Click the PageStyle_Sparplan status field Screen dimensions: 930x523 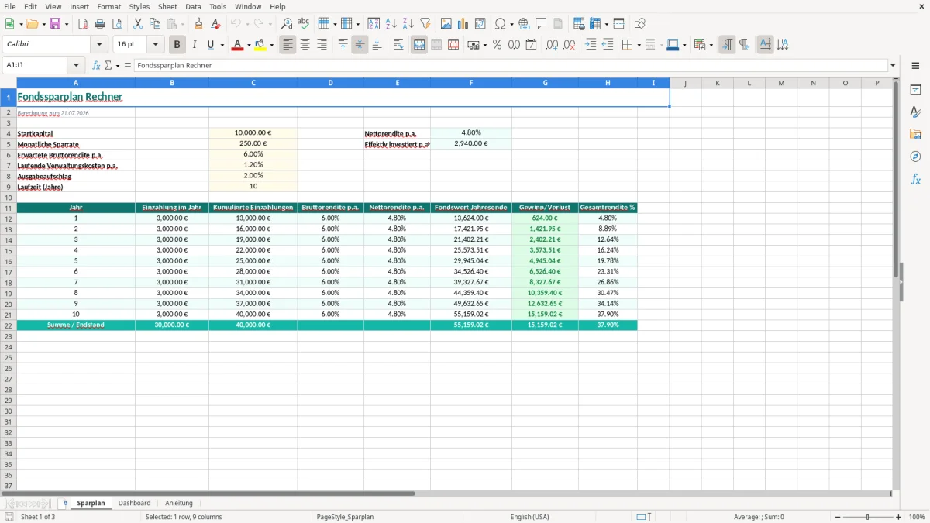point(345,517)
